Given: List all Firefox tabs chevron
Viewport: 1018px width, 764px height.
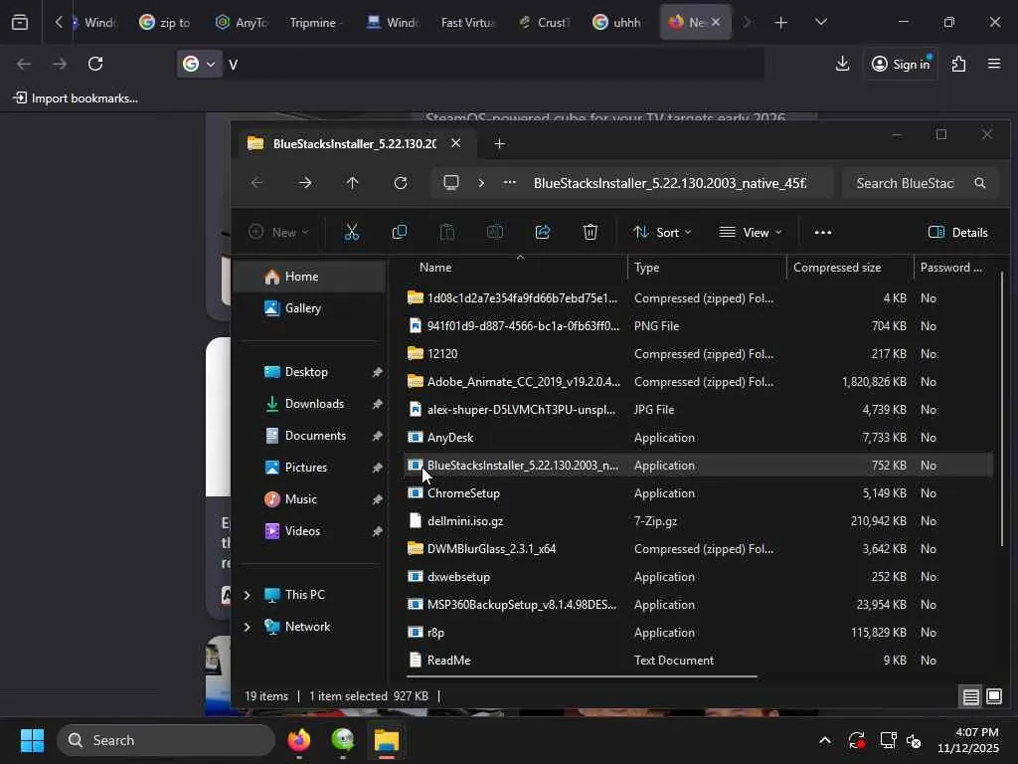Looking at the screenshot, I should point(820,23).
